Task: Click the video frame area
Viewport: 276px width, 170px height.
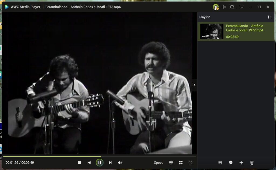Action: 99,83
